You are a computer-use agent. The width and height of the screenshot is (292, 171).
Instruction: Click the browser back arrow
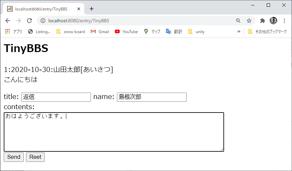coord(8,21)
